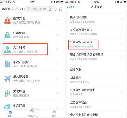This screenshot has width=127, height=118.
Task: Open chevron for 执业药师资格 row
Action: point(122,19)
